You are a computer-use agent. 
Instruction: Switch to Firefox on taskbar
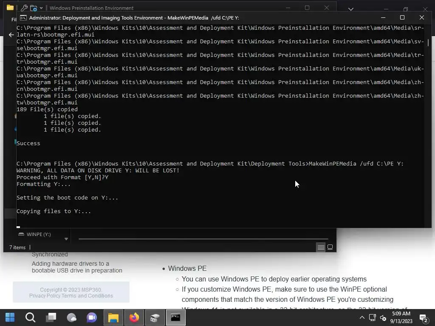[x=134, y=318]
